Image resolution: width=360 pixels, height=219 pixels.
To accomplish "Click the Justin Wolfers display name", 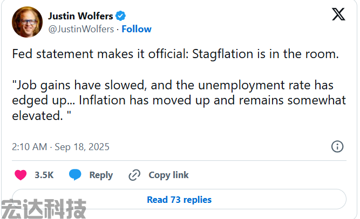I will pyautogui.click(x=80, y=16).
